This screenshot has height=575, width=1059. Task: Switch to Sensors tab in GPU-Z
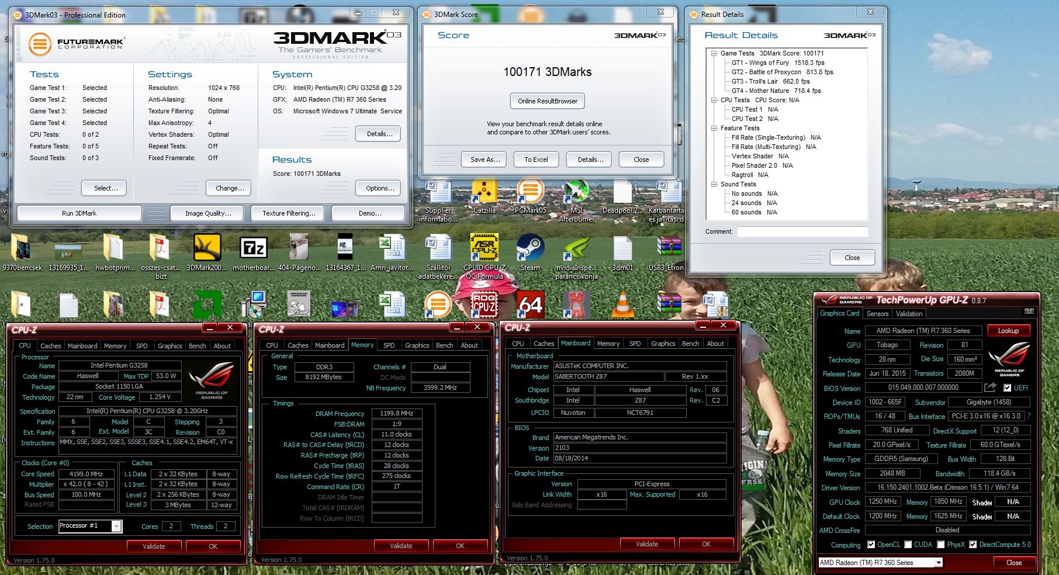[x=877, y=314]
